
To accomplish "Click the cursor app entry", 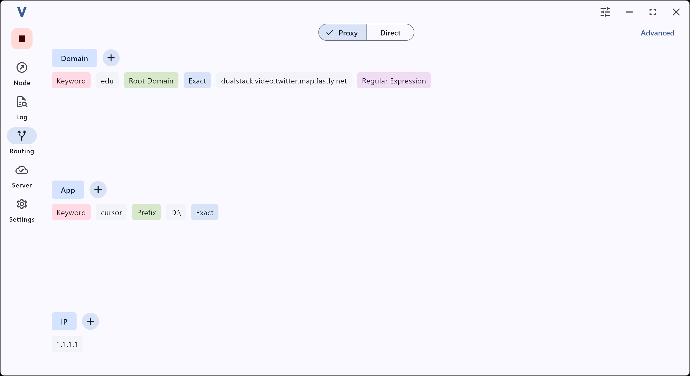I will (x=111, y=212).
